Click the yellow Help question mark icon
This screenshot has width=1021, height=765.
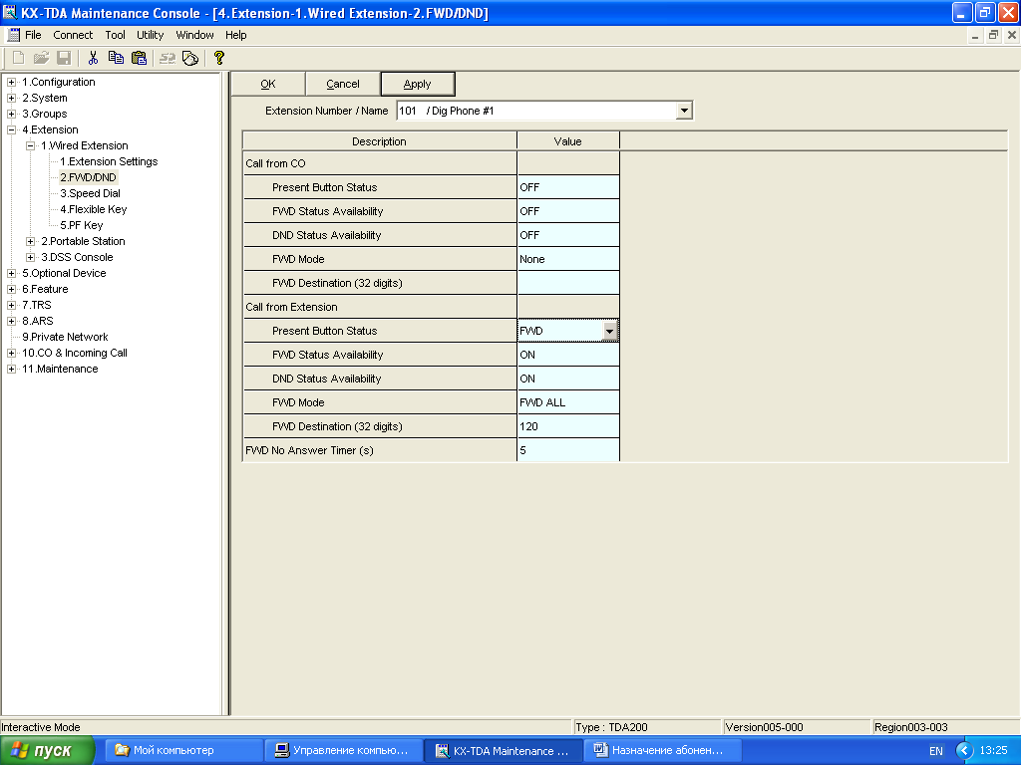[x=219, y=58]
